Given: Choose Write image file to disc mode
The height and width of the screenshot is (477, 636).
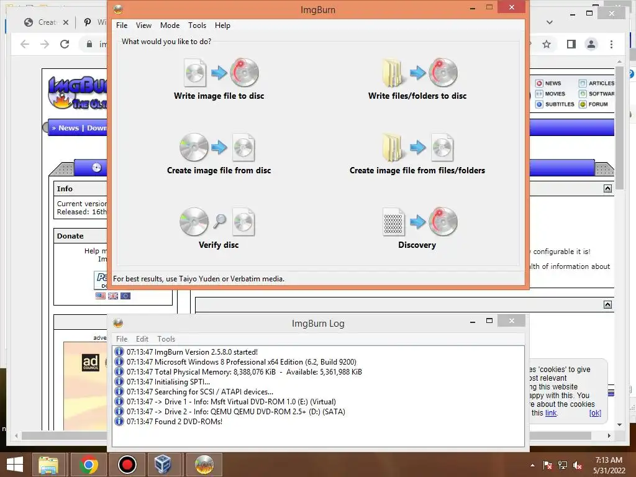Looking at the screenshot, I should 219,79.
